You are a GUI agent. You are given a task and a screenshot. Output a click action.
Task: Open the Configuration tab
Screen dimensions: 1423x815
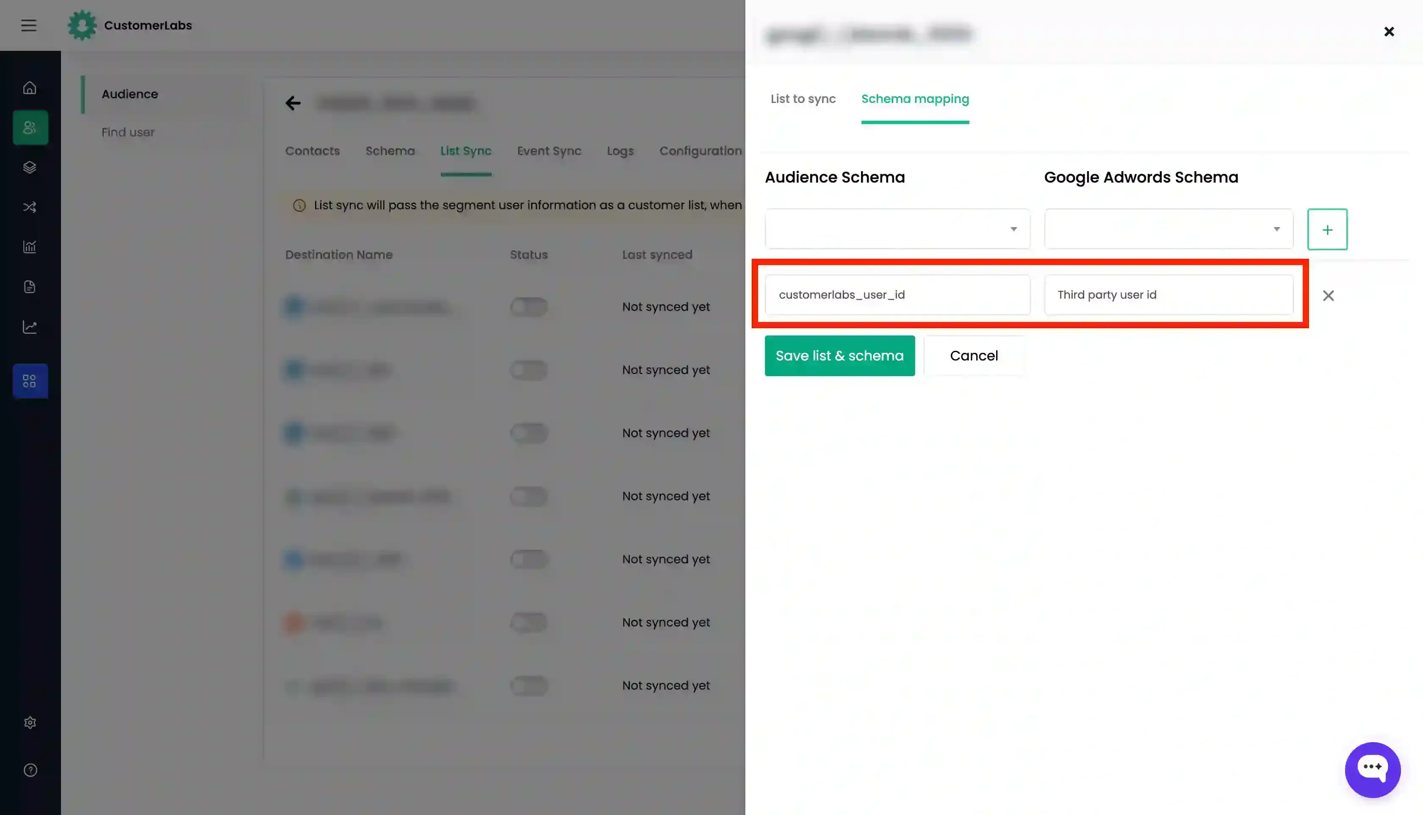[x=700, y=151]
